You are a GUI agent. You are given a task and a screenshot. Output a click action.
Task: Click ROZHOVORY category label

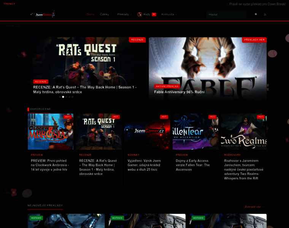(x=232, y=155)
